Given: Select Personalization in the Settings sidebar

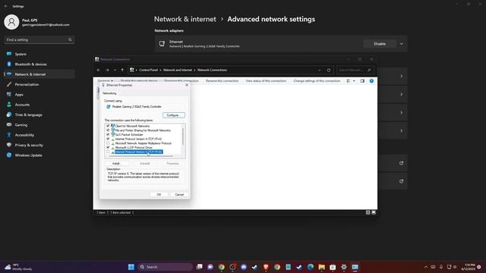Looking at the screenshot, I should (27, 84).
